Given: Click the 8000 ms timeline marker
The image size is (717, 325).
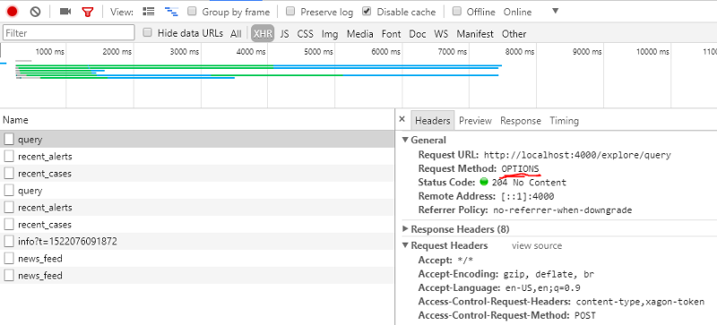Looking at the screenshot, I should pyautogui.click(x=520, y=52).
